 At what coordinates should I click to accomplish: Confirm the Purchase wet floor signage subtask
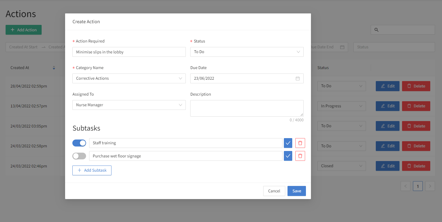tap(288, 156)
